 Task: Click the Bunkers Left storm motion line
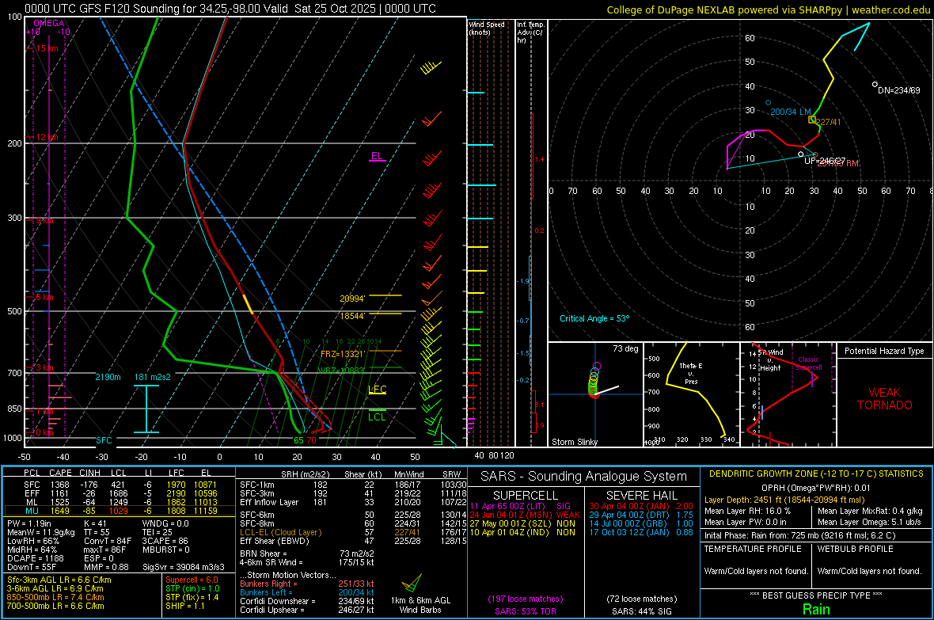coord(307,592)
